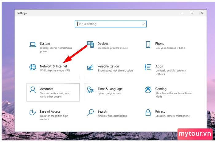This screenshot has width=215, height=143.
Task: Open the Phone category title
Action: (x=160, y=44)
